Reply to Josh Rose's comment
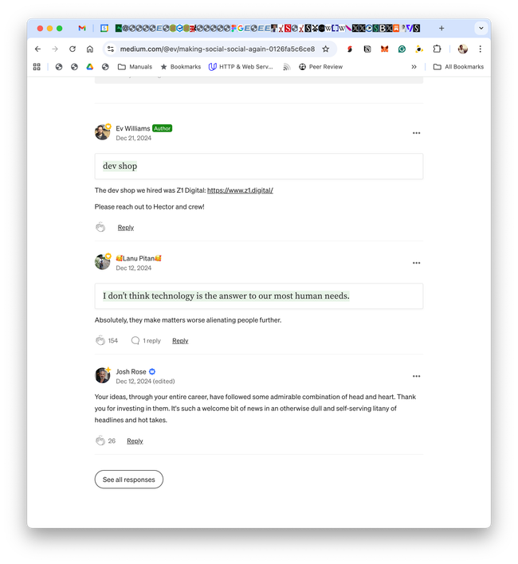The width and height of the screenshot is (518, 564). pyautogui.click(x=135, y=441)
